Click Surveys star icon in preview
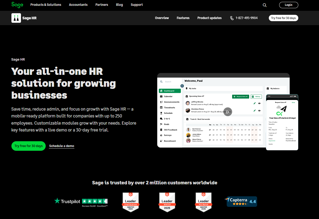Image resolution: width=319 pixels, height=219 pixels. point(161,135)
